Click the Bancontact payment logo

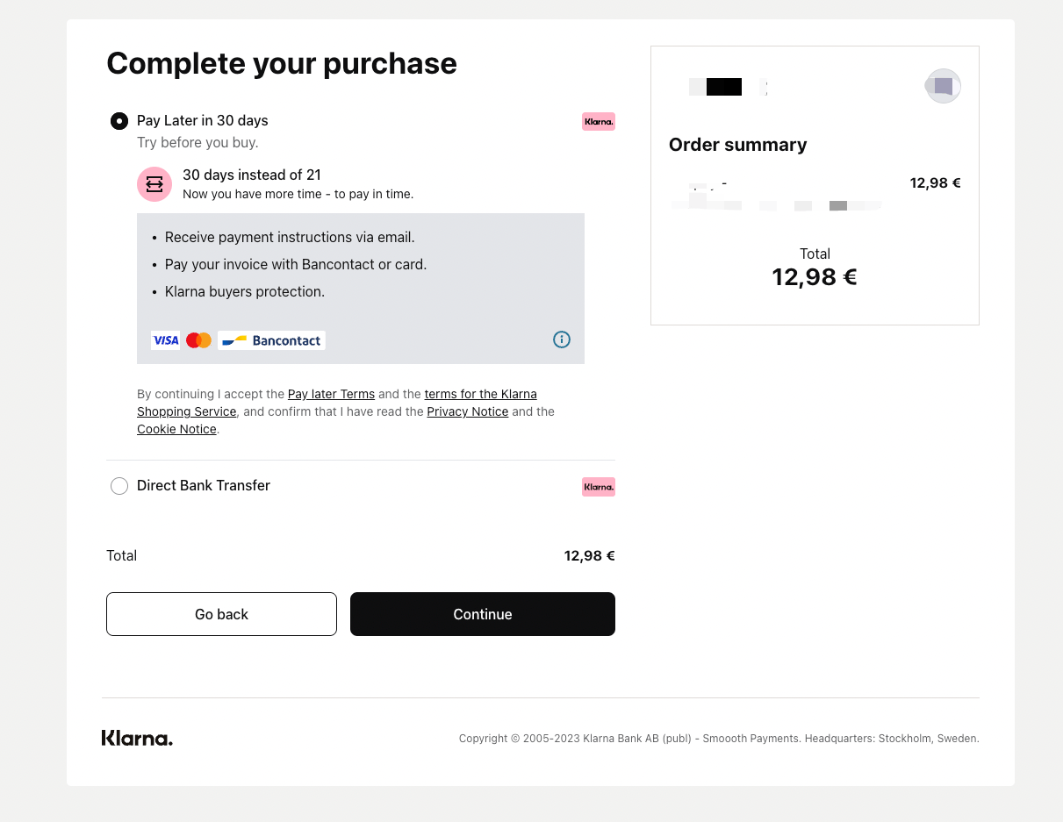click(x=270, y=340)
